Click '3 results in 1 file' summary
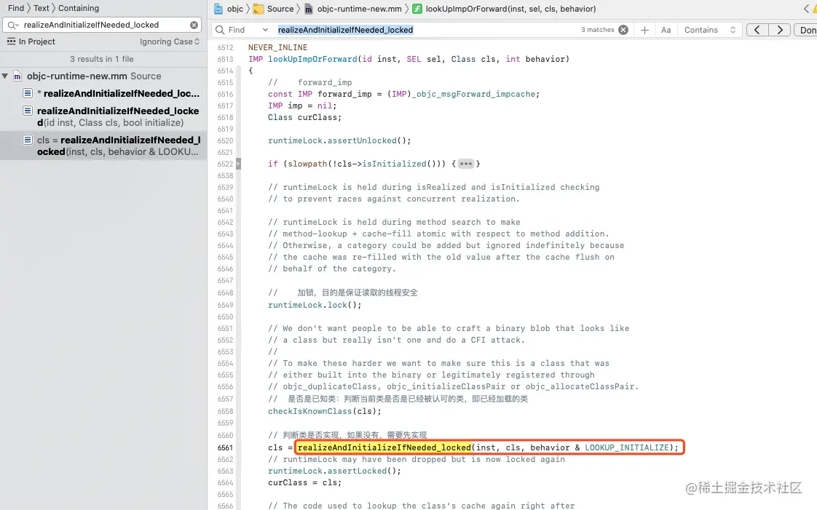The height and width of the screenshot is (510, 817). pos(102,60)
